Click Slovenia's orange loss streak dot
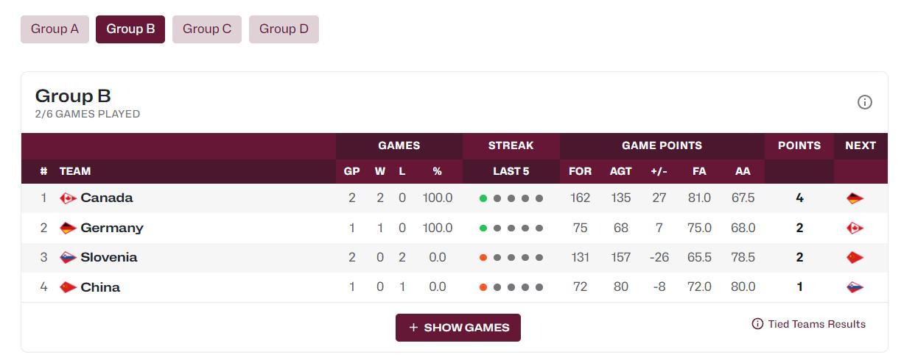Viewport: 901px width, 360px height. tap(483, 258)
